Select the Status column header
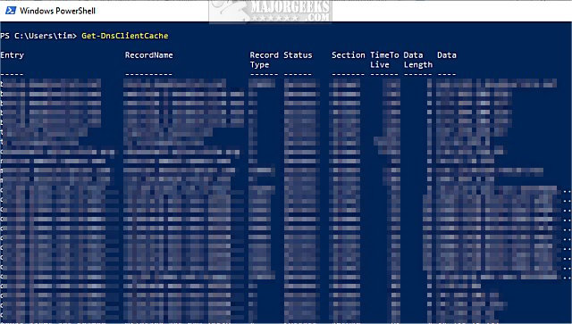Viewport: 572px width, 324px height. coord(298,55)
